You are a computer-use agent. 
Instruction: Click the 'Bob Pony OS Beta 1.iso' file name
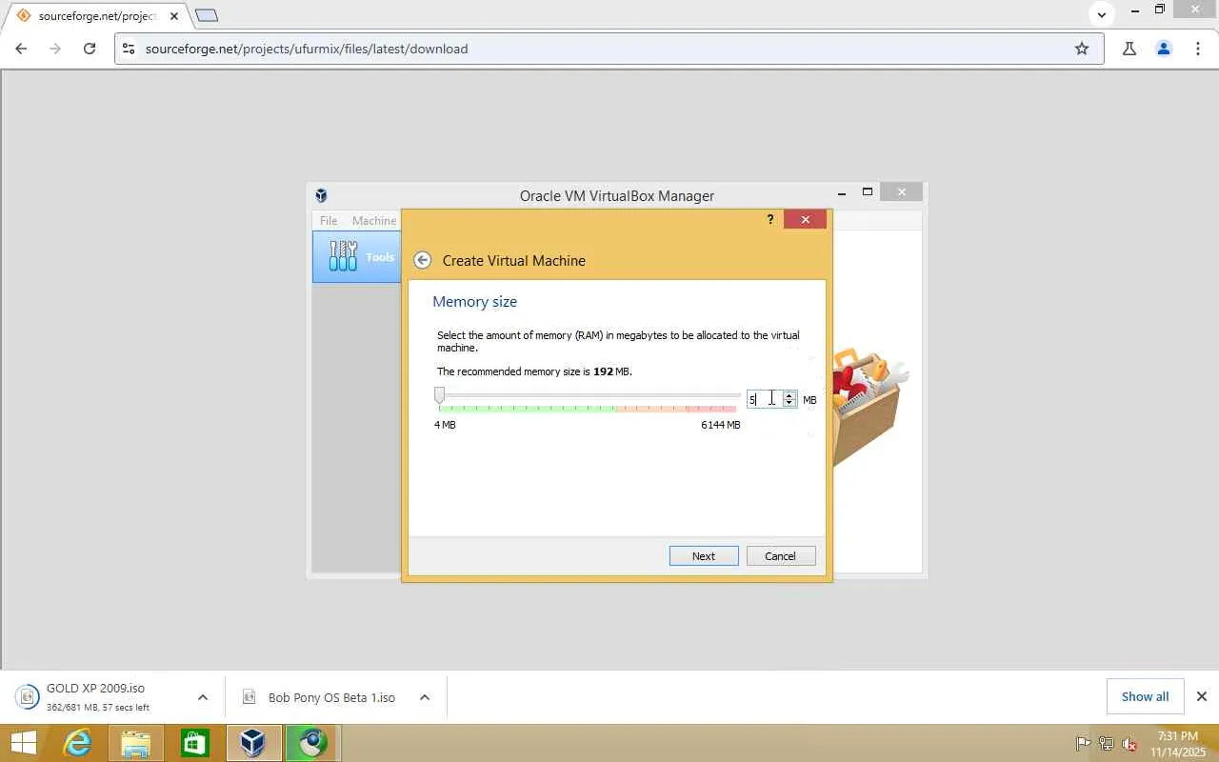pos(331,697)
